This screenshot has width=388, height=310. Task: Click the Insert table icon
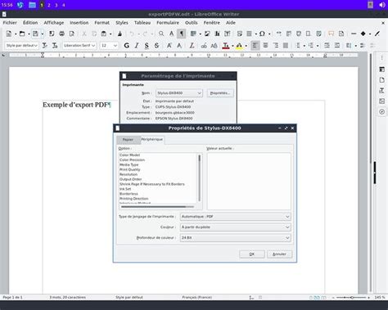pyautogui.click(x=193, y=34)
